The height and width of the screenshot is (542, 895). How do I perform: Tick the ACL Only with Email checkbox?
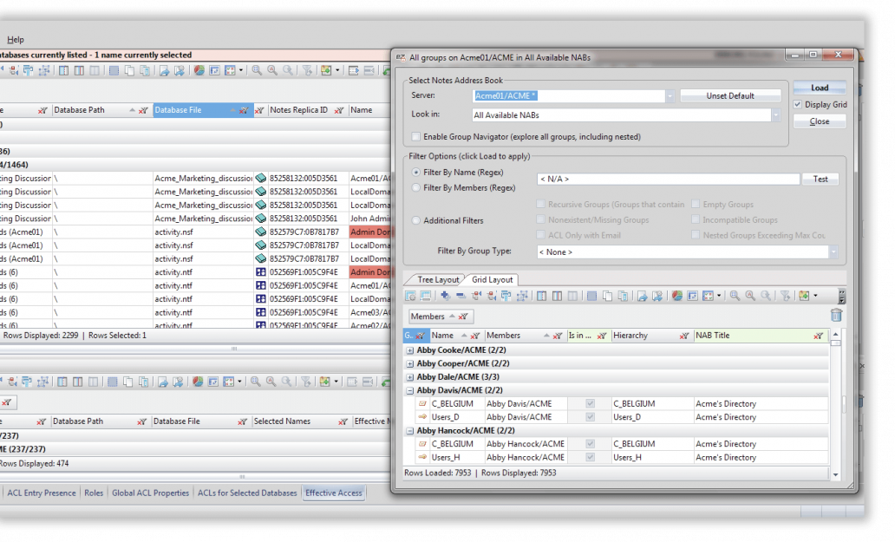(x=540, y=234)
